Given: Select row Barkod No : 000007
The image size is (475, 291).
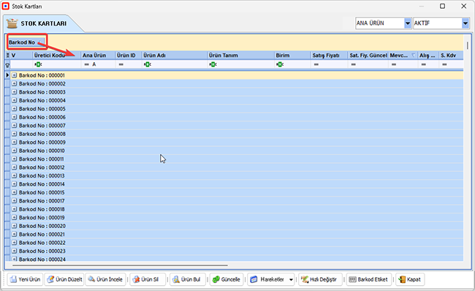Looking at the screenshot, I should (237, 126).
